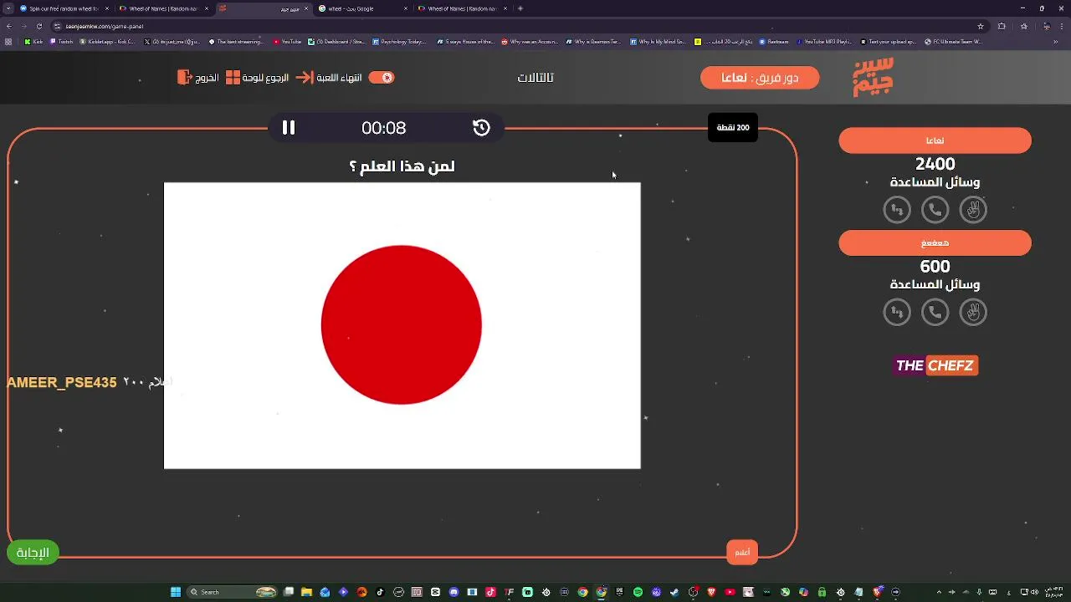Open YouTube bookmark in bookmarks bar
Viewport: 1071px width, 602px height.
(x=287, y=41)
